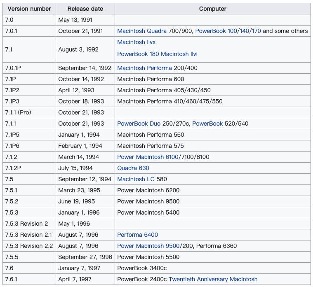
Task: Click Macintosh Performa 575 cell
Action: coord(213,146)
